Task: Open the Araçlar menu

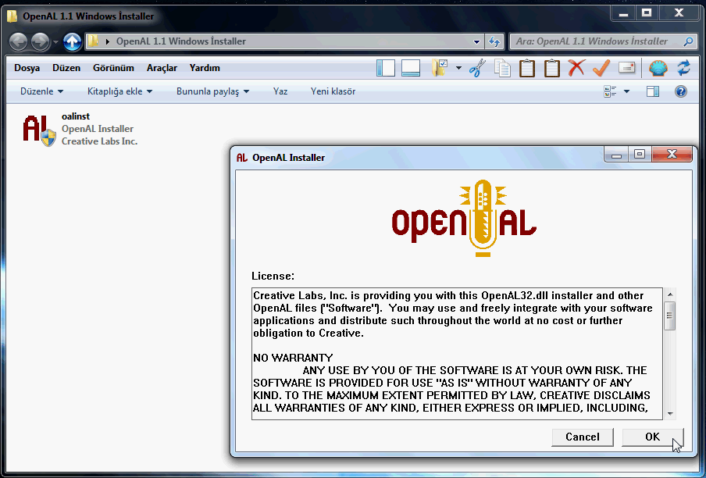Action: [162, 68]
